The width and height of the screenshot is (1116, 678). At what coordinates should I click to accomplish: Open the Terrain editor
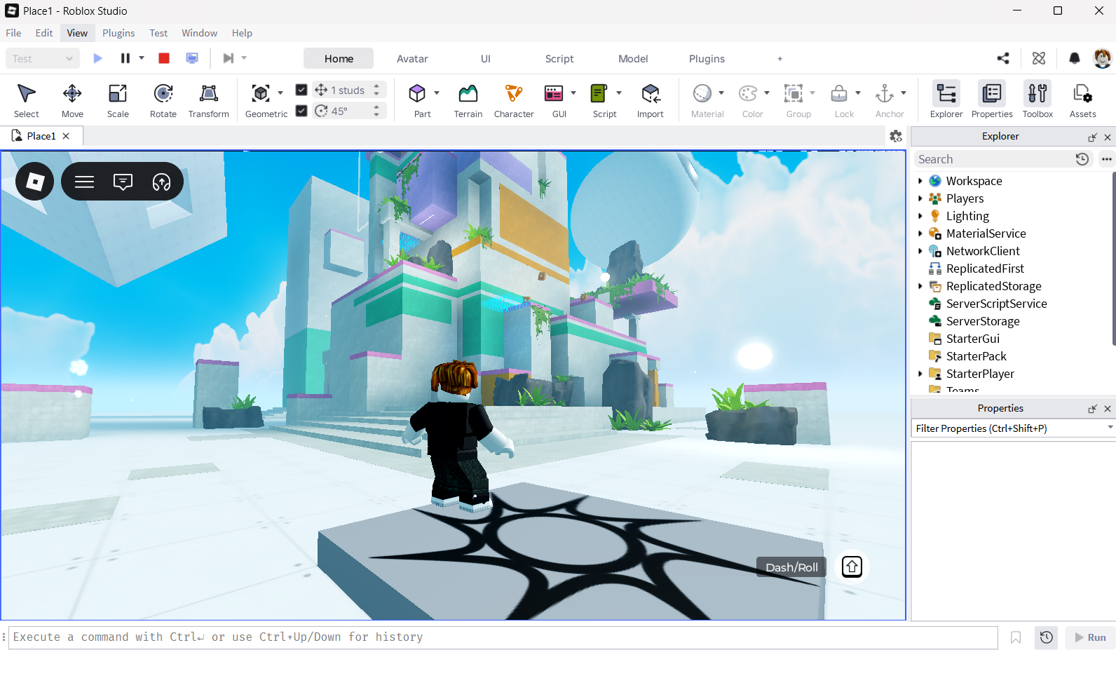click(468, 100)
